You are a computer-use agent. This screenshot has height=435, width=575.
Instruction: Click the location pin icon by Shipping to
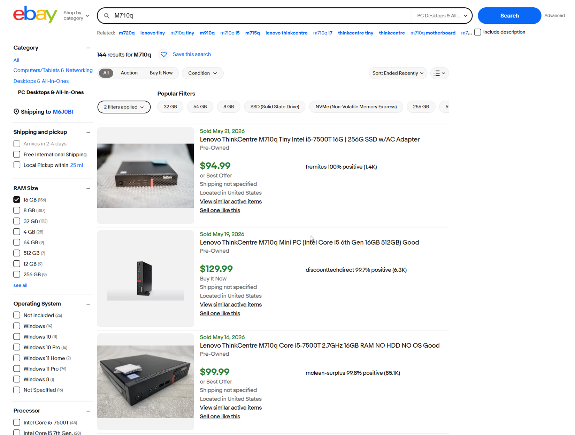[16, 112]
